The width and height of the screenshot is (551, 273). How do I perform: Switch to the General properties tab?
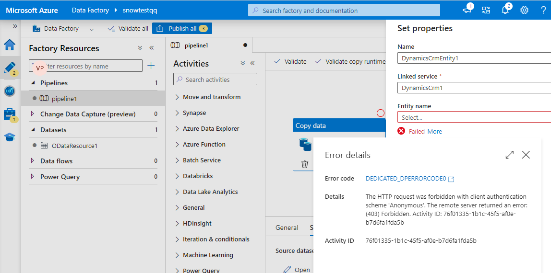pos(287,227)
